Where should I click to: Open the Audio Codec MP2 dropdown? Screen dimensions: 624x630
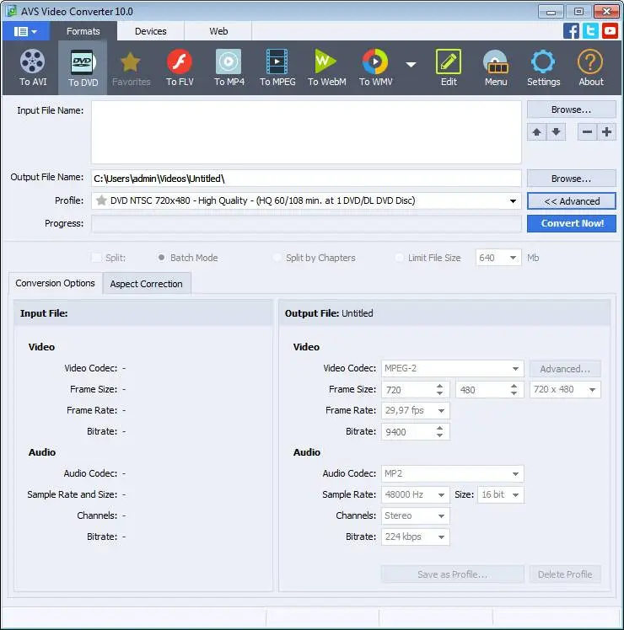tap(515, 473)
